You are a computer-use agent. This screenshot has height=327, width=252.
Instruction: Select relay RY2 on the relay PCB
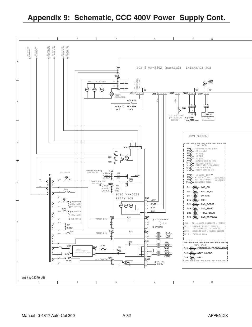coord(131,180)
